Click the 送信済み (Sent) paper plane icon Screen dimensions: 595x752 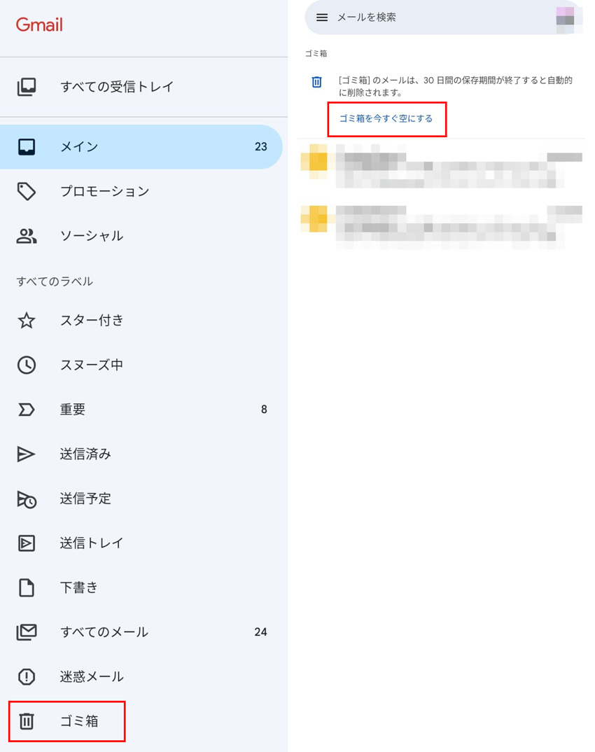click(x=27, y=454)
